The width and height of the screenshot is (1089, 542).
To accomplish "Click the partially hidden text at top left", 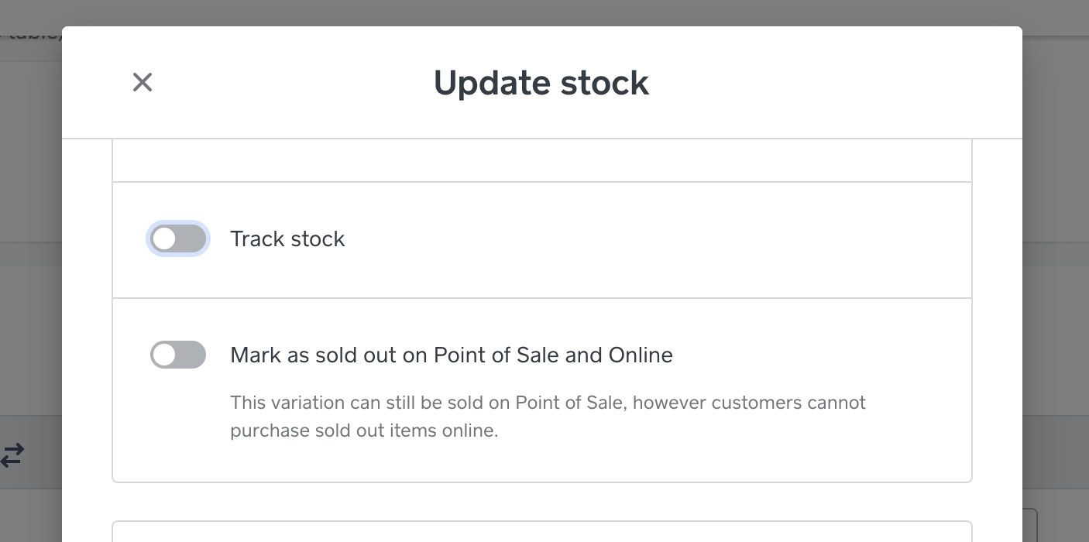I will pyautogui.click(x=28, y=33).
